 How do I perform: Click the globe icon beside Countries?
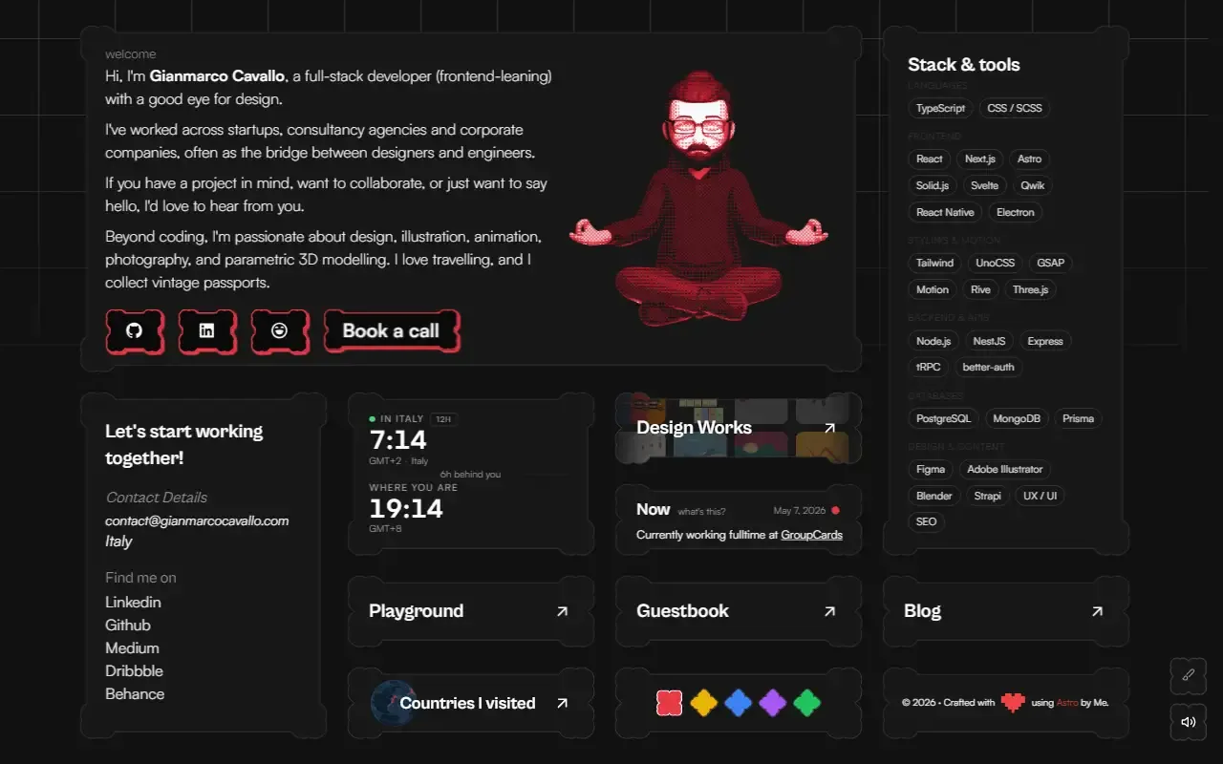pos(392,703)
